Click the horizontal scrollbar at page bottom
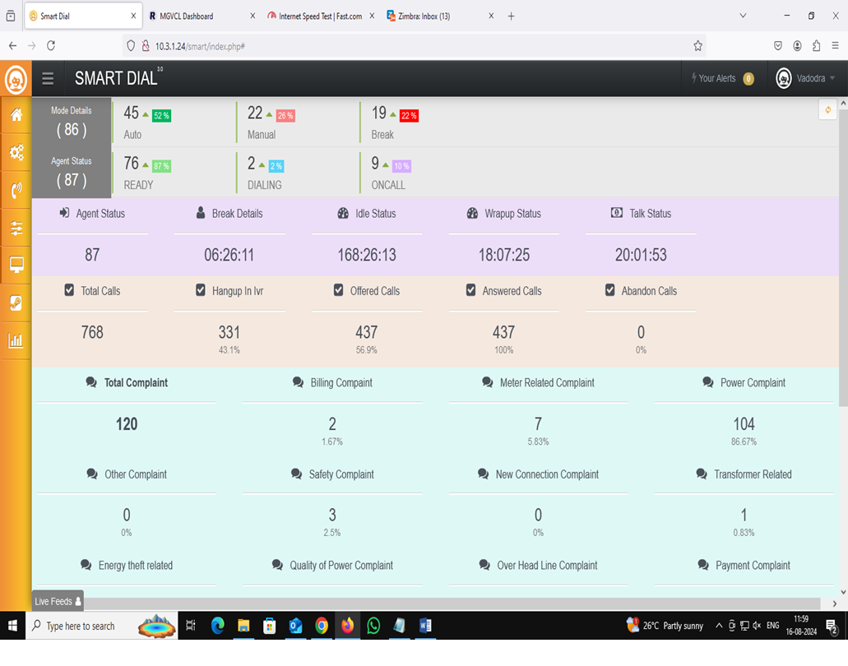This screenshot has width=848, height=666. pyautogui.click(x=428, y=604)
